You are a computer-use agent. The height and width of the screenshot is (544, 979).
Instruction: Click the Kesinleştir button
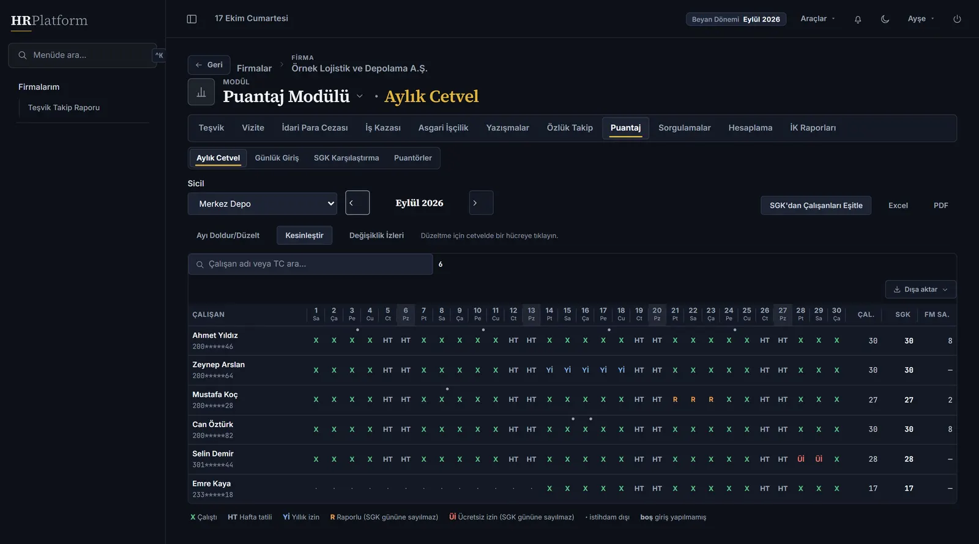click(304, 236)
